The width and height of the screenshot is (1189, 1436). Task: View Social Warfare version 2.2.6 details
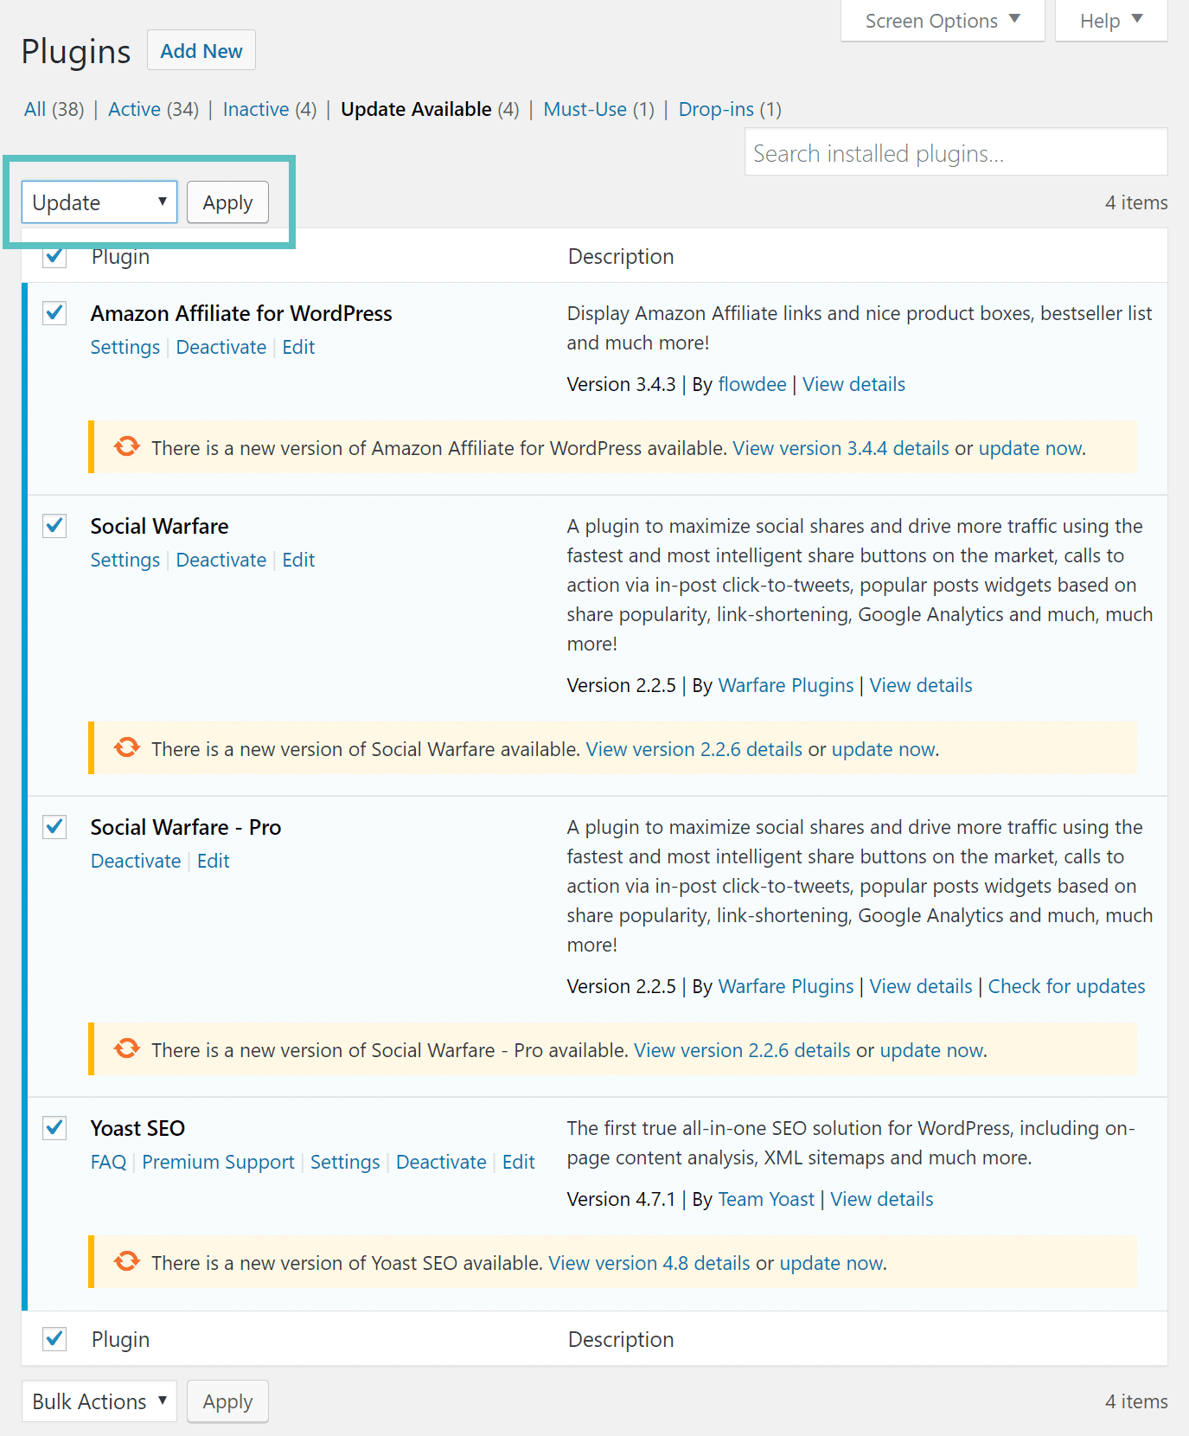coord(694,749)
